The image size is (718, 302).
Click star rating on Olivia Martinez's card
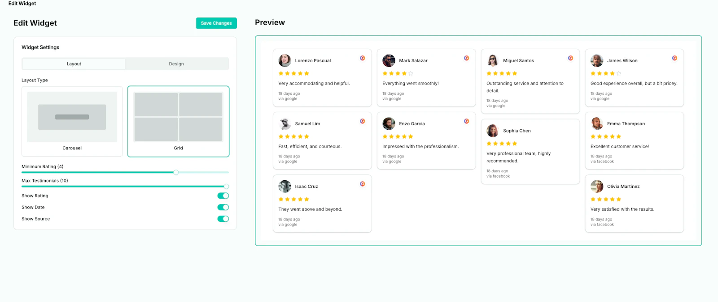(x=606, y=199)
